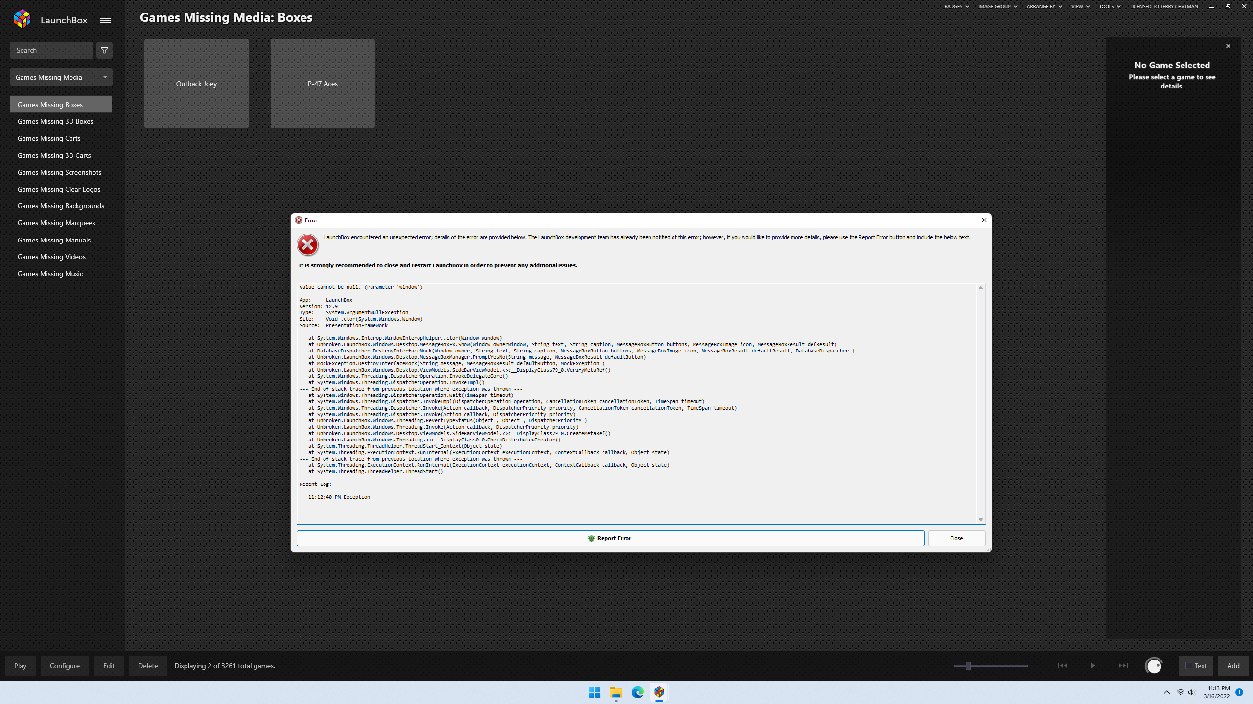Click the red X error icon in dialog
1253x704 pixels.
tap(307, 245)
